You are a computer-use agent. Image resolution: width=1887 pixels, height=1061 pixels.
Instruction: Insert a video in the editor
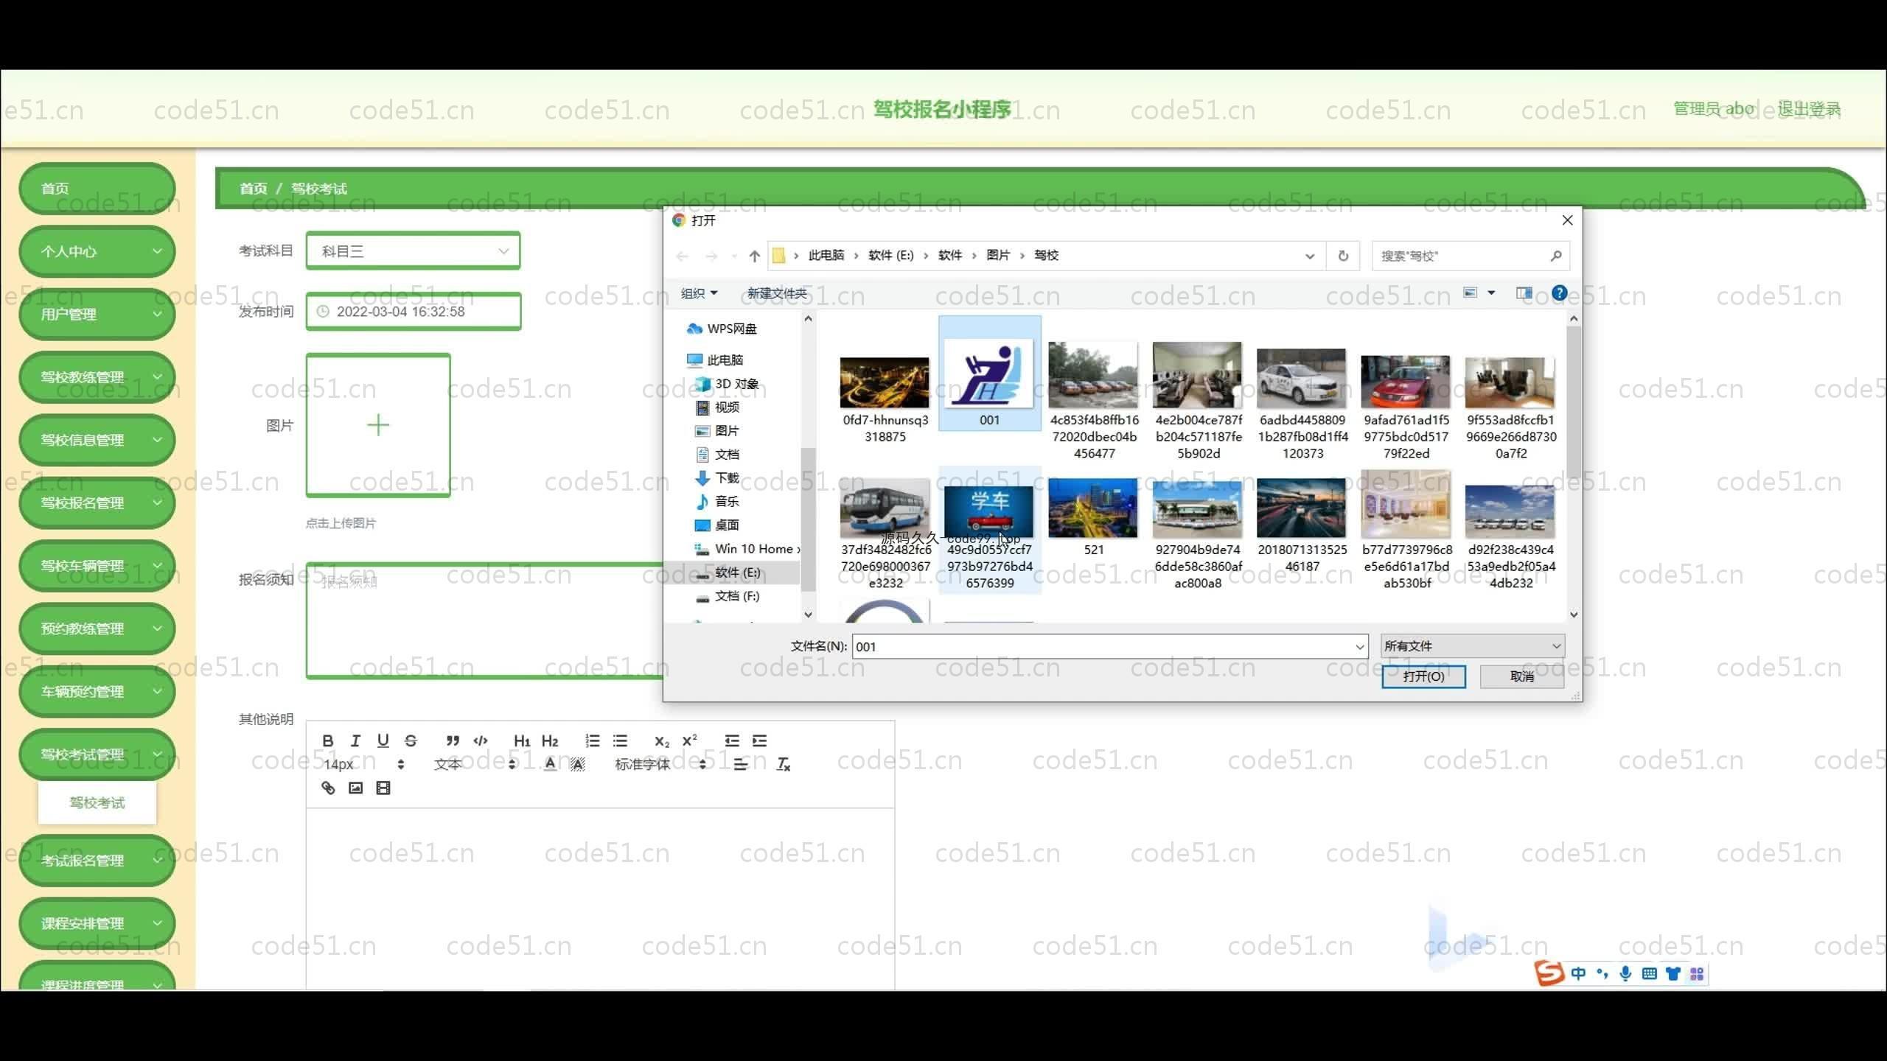pos(383,788)
